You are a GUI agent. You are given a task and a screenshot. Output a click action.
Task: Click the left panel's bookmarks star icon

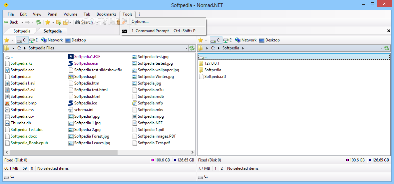7,40
